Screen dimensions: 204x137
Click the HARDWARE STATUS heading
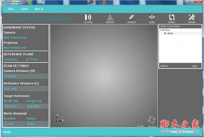(19, 27)
